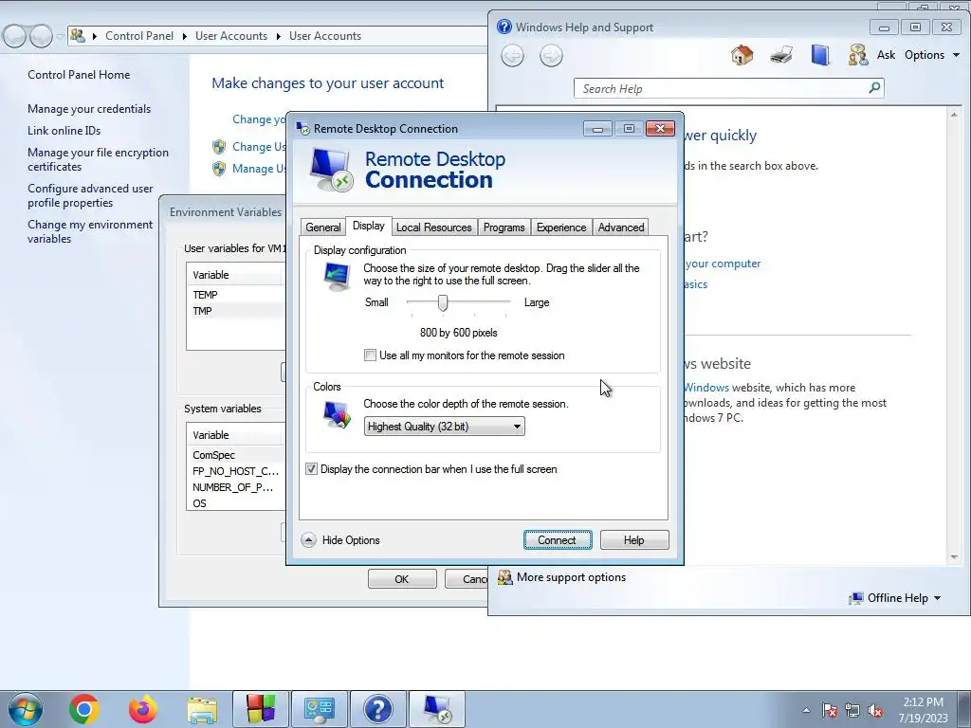This screenshot has height=728, width=971.
Task: Click the Connect button
Action: (x=558, y=539)
